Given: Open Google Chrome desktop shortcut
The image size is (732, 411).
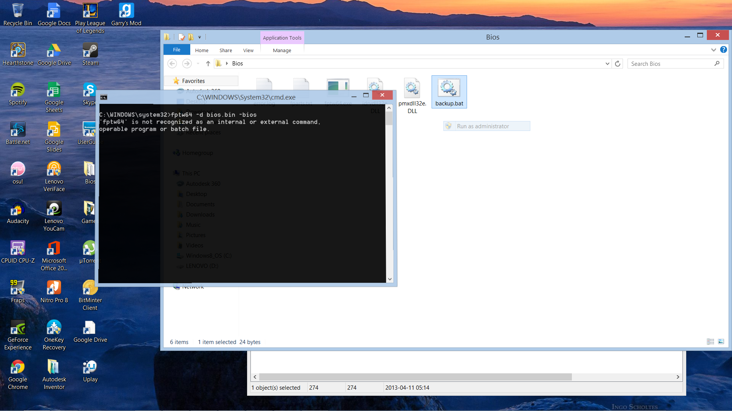Looking at the screenshot, I should tap(18, 374).
